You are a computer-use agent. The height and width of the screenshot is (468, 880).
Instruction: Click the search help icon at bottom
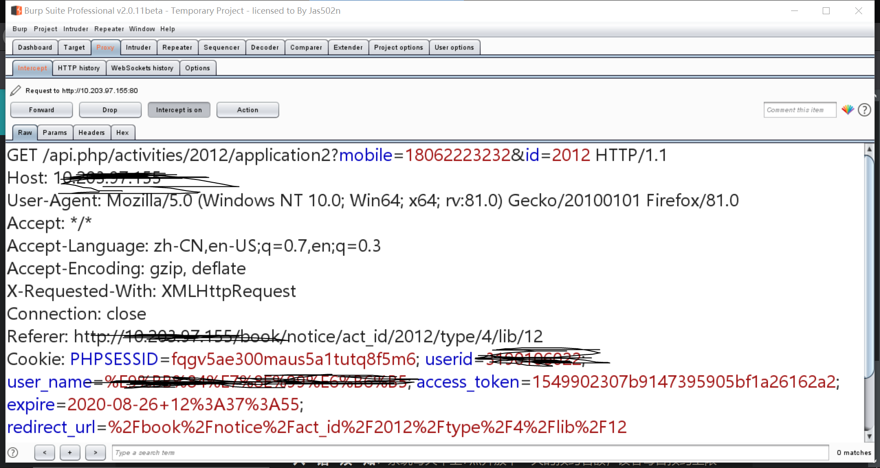(x=13, y=452)
